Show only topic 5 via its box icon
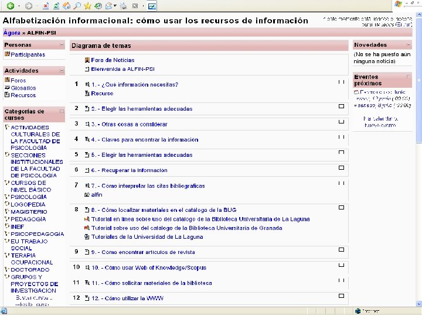The height and width of the screenshot is (316, 422). (341, 152)
